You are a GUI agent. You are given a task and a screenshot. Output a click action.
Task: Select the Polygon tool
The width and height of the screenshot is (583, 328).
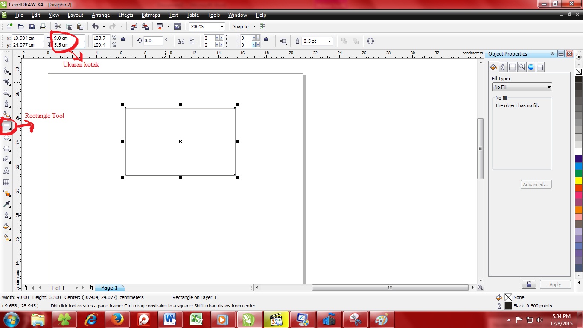(x=6, y=149)
